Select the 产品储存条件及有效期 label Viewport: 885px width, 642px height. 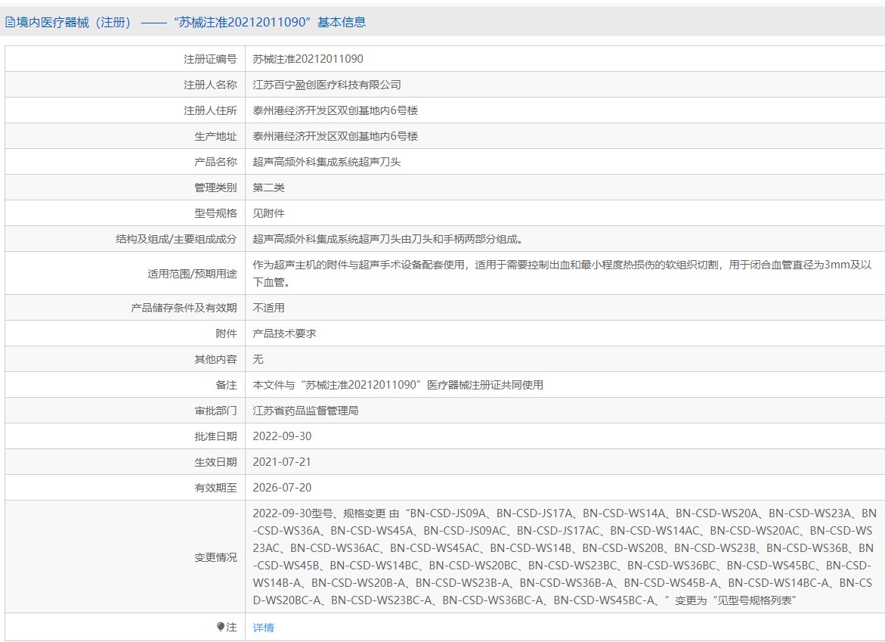click(x=184, y=308)
